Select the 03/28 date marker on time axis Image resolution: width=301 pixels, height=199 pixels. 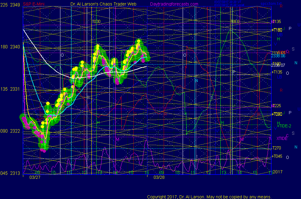159,177
